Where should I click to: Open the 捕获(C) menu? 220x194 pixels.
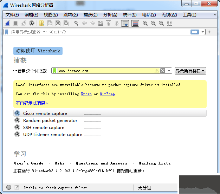pyautogui.click(x=91, y=15)
